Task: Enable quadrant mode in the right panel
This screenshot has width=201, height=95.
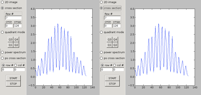Action: coord(102,32)
